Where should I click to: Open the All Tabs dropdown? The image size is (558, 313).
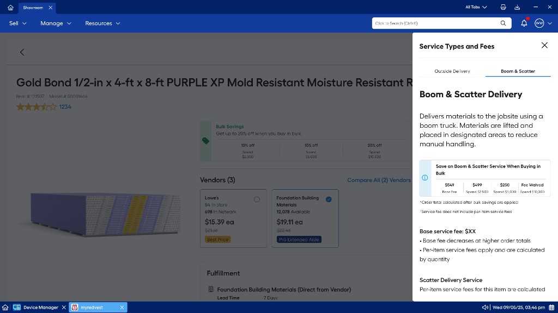pyautogui.click(x=476, y=7)
